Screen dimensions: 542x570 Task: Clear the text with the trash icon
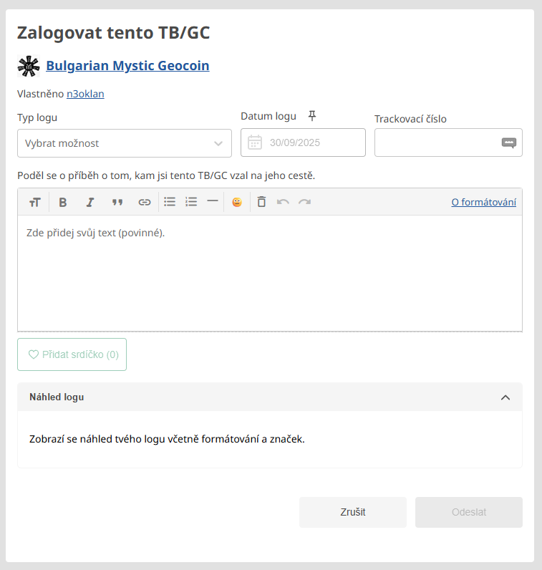pyautogui.click(x=262, y=202)
